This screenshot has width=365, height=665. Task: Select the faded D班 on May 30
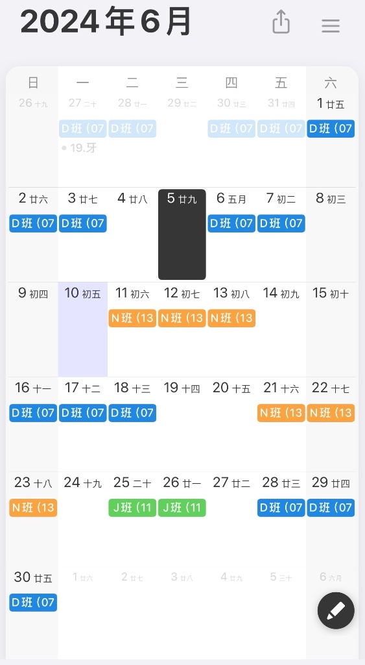coord(231,129)
